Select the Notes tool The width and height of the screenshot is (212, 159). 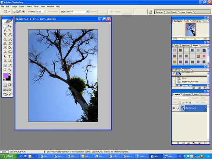point(5,65)
